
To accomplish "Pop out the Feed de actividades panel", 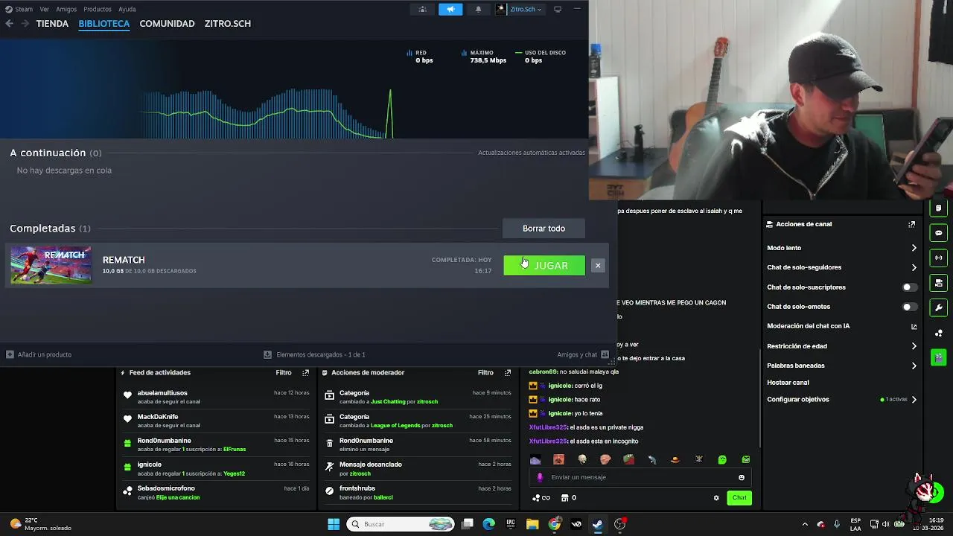I will (x=305, y=372).
